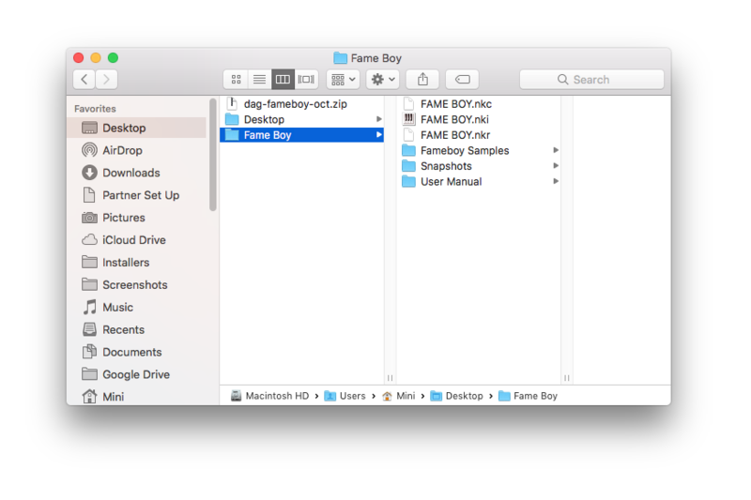Switch to cover flow view

tap(307, 80)
